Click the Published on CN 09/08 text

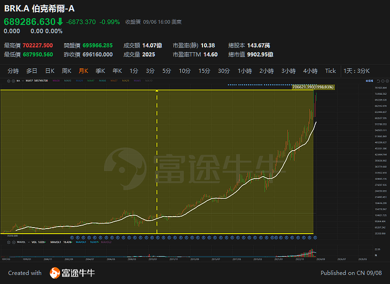[x=351, y=273]
